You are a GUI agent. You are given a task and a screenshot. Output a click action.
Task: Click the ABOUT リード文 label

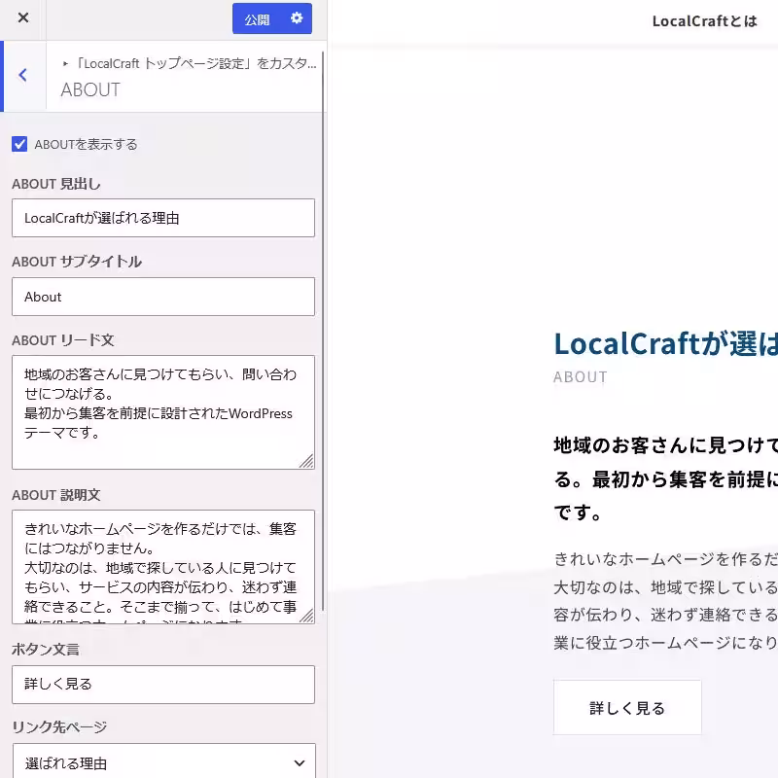coord(63,340)
